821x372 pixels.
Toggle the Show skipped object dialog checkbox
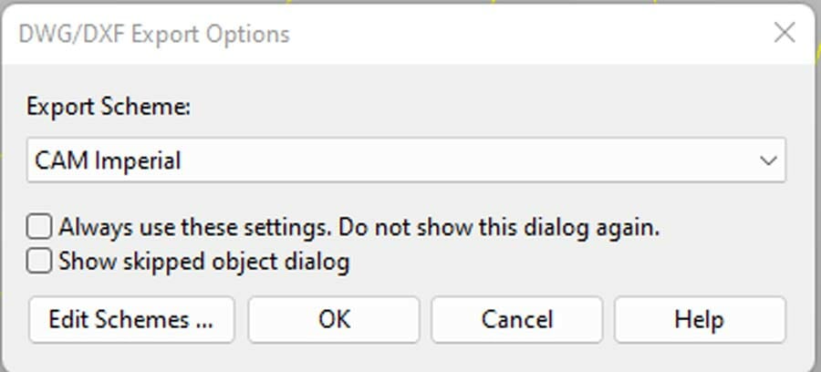coord(41,262)
